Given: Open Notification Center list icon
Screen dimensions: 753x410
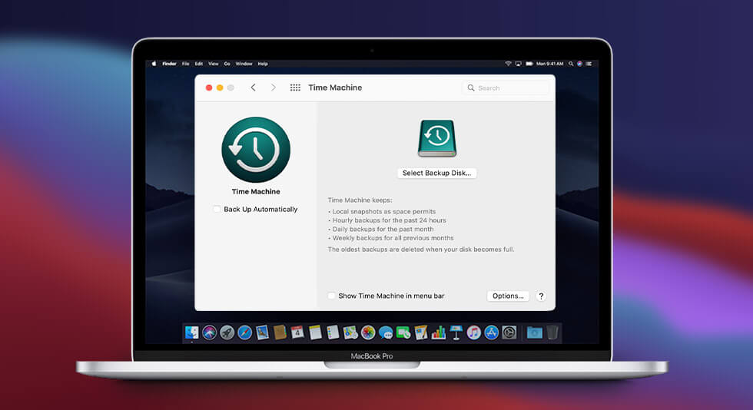Looking at the screenshot, I should 589,64.
